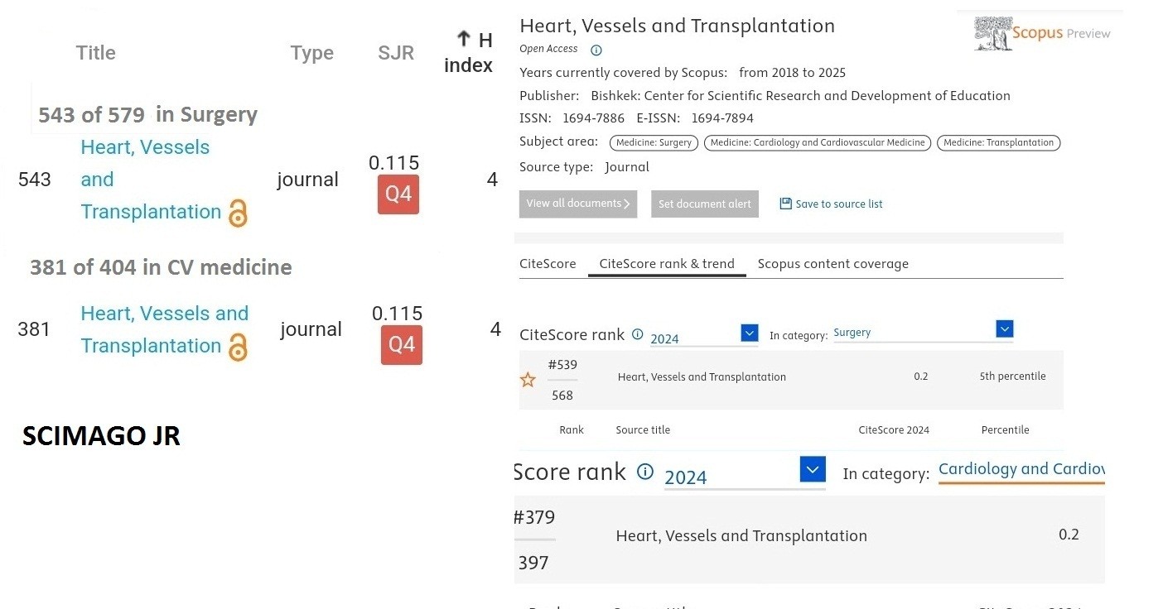Image resolution: width=1163 pixels, height=609 pixels.
Task: Open the enlarged 2024 year dropdown arrow
Action: click(813, 469)
